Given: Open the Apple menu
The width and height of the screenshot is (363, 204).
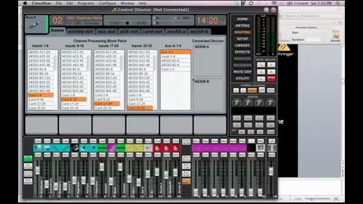Looking at the screenshot, I should pyautogui.click(x=25, y=3).
